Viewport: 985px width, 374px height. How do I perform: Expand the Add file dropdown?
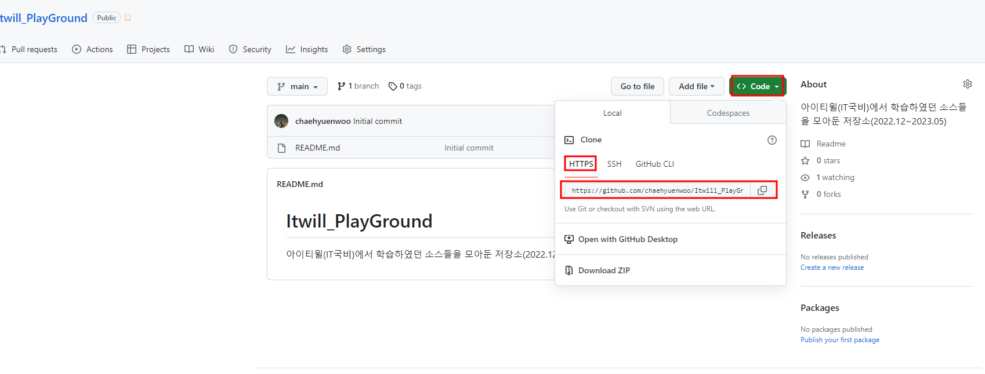(697, 86)
